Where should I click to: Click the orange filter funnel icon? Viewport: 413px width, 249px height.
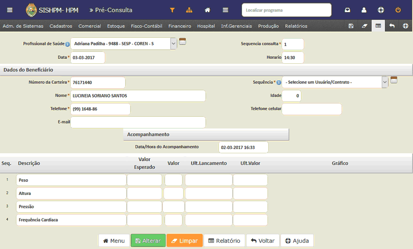click(x=172, y=10)
